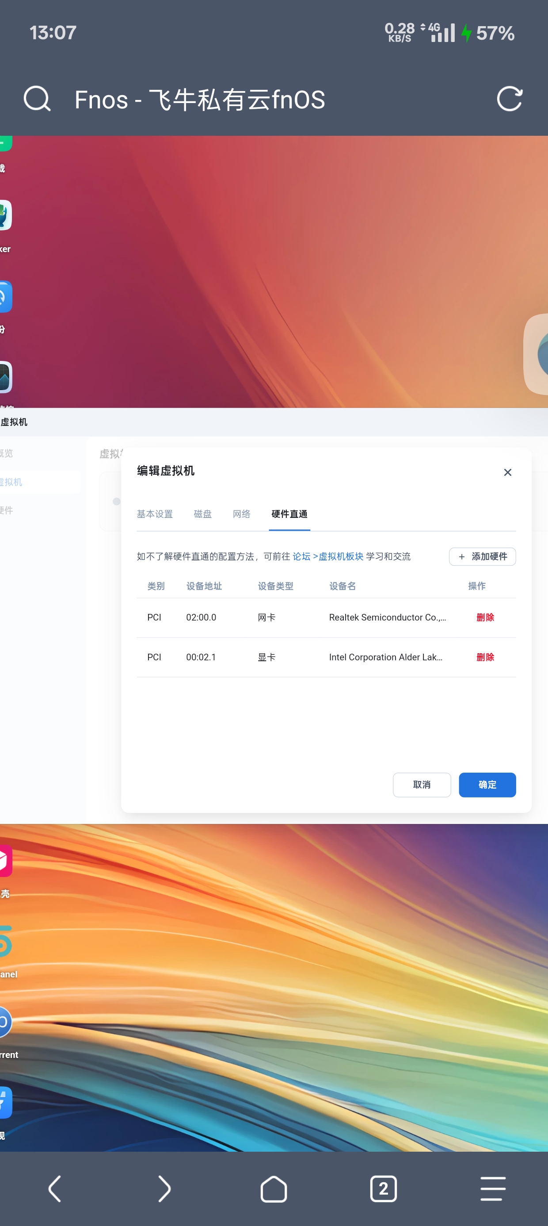Click 显卡 device type cell

266,657
